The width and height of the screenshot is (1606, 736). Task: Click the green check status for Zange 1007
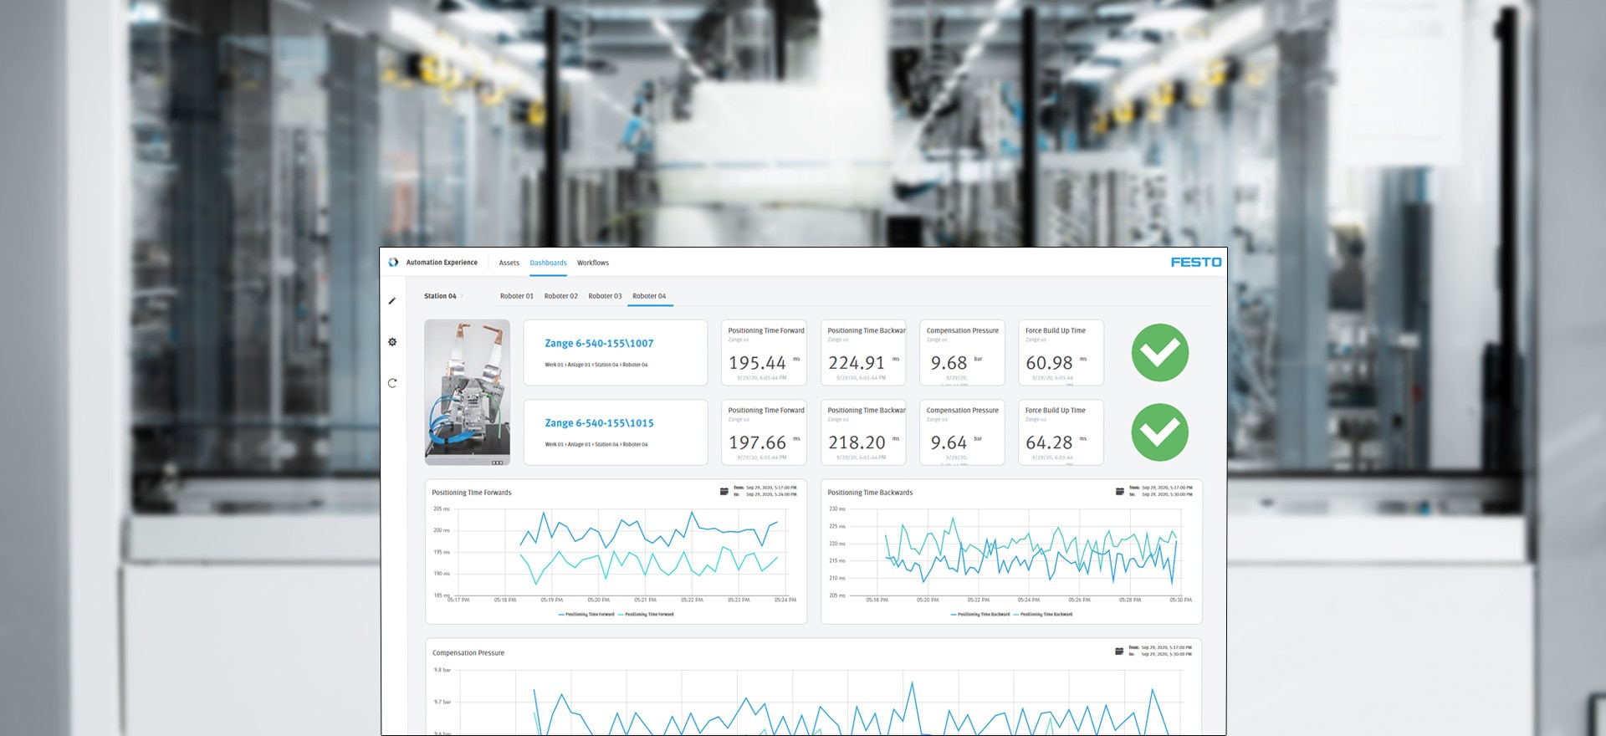pyautogui.click(x=1159, y=353)
